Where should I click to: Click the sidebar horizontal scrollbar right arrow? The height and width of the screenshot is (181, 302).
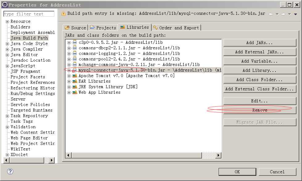(52, 160)
